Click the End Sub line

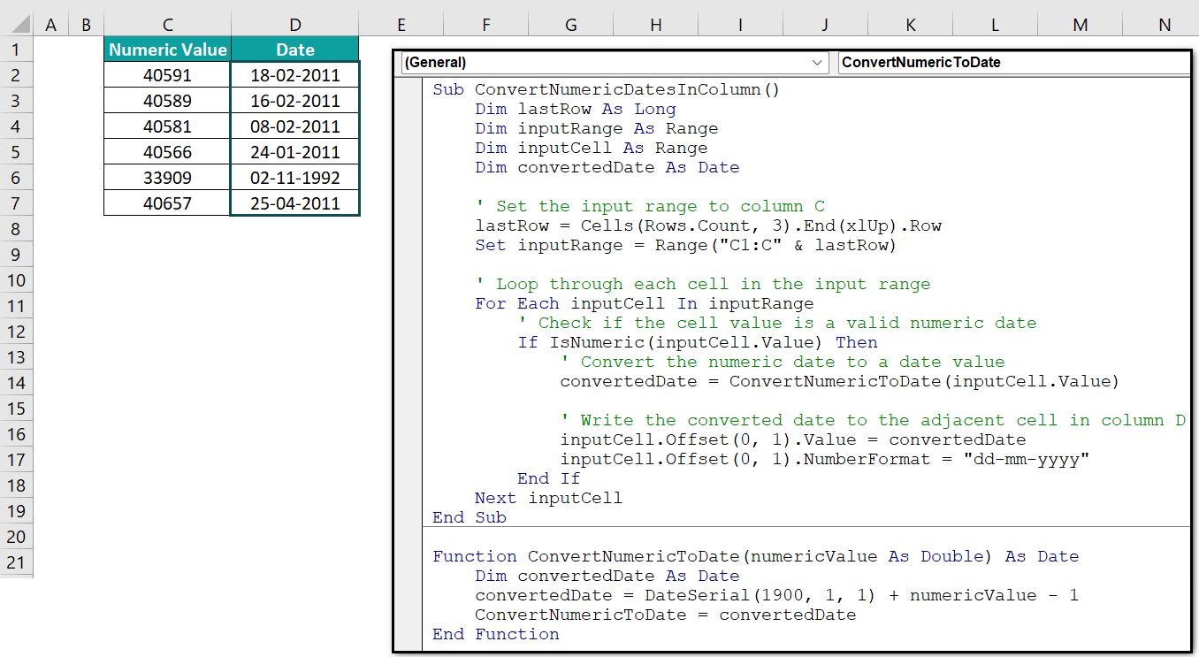click(470, 517)
